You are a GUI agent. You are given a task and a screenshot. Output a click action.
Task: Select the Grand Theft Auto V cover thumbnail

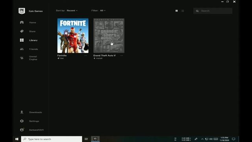[x=109, y=35]
